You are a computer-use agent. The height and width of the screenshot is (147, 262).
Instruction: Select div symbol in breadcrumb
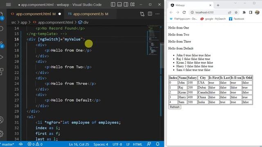point(86,22)
